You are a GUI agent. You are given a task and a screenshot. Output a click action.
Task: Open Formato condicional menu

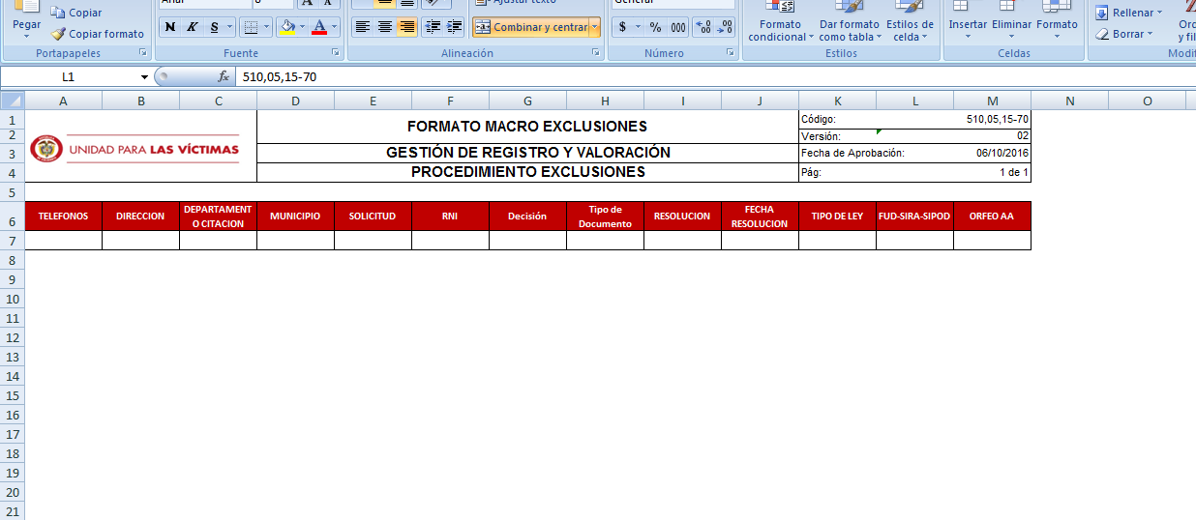(x=781, y=21)
